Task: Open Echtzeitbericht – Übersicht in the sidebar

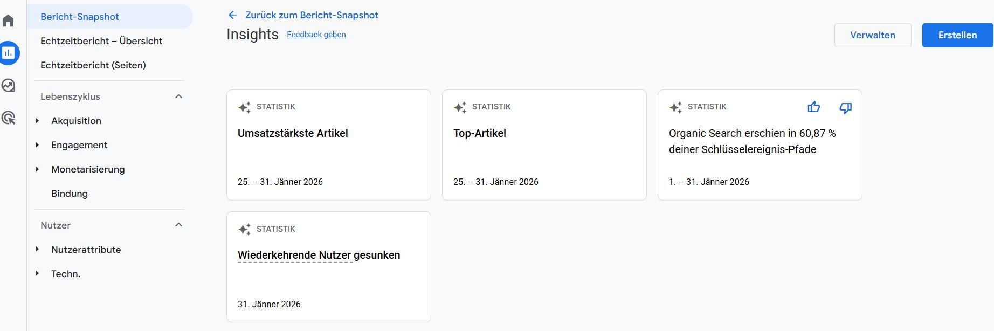Action: click(x=101, y=41)
